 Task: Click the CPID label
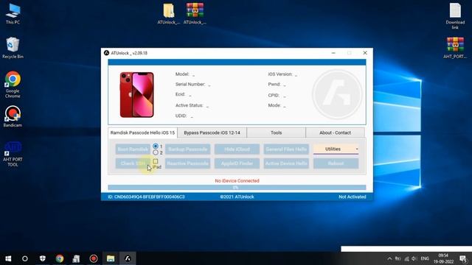point(274,95)
